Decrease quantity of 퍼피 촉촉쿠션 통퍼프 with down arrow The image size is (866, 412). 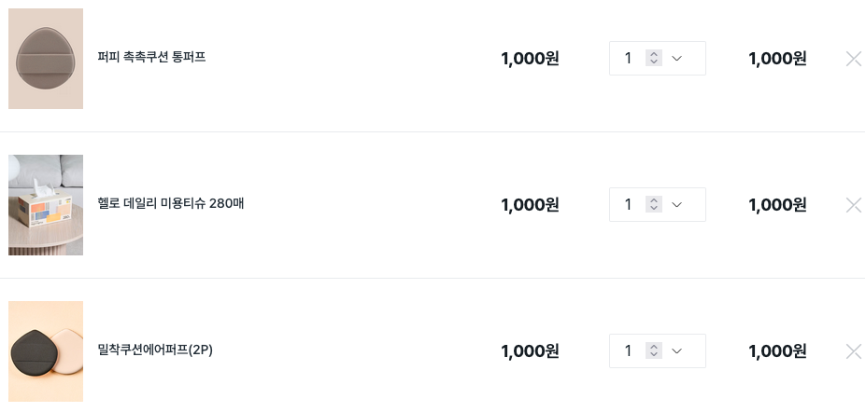tap(654, 62)
